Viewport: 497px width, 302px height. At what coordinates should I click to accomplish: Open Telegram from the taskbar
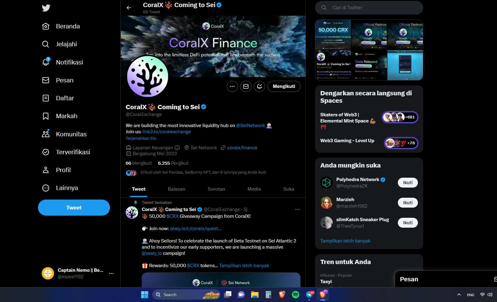point(310,295)
